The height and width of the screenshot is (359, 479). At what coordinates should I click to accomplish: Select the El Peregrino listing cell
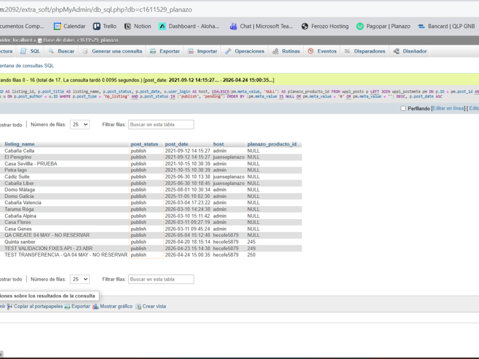pyautogui.click(x=66, y=157)
